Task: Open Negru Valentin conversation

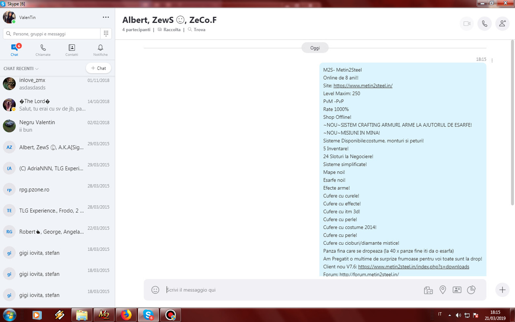Action: pos(58,126)
